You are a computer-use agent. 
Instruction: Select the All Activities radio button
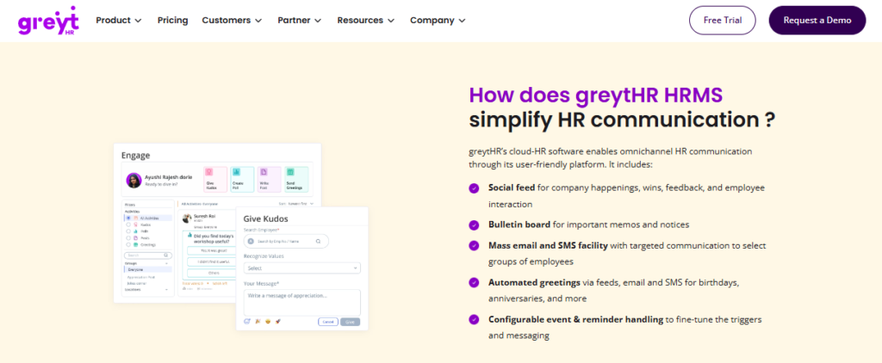pyautogui.click(x=128, y=218)
